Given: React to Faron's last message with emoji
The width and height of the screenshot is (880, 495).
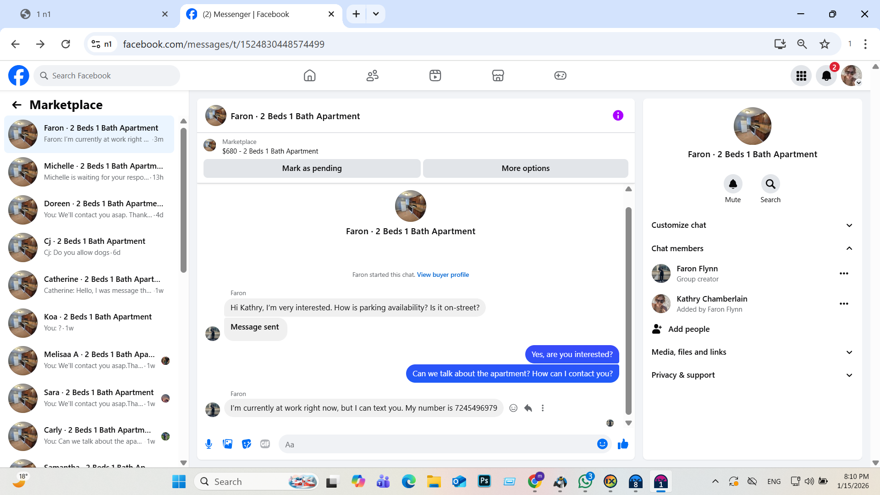Looking at the screenshot, I should point(513,408).
